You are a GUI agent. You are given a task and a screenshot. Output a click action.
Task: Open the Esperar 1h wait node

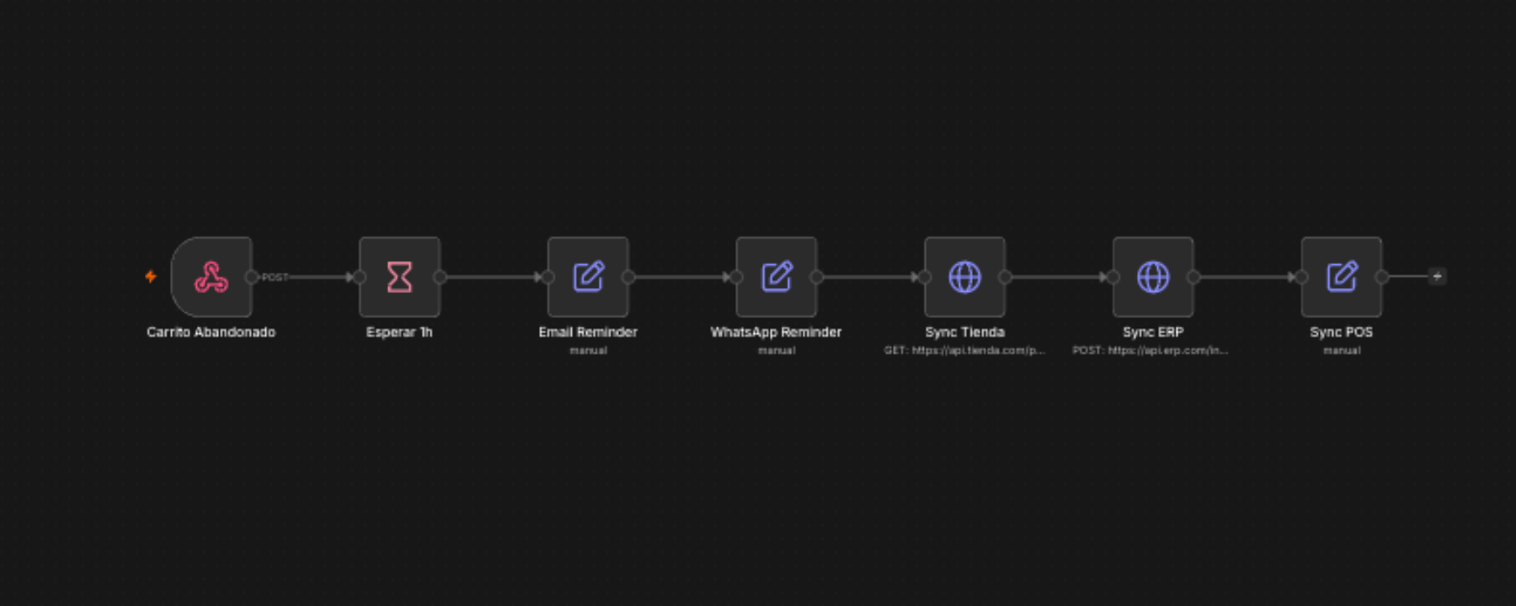(399, 277)
